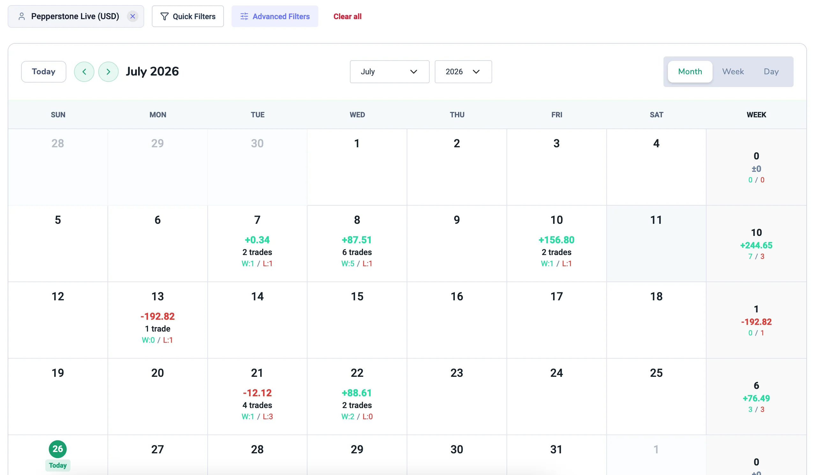The image size is (814, 475).
Task: Open the 2026 year dropdown
Action: pyautogui.click(x=463, y=72)
